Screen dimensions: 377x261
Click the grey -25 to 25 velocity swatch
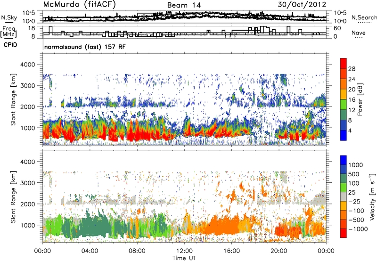[344, 196]
